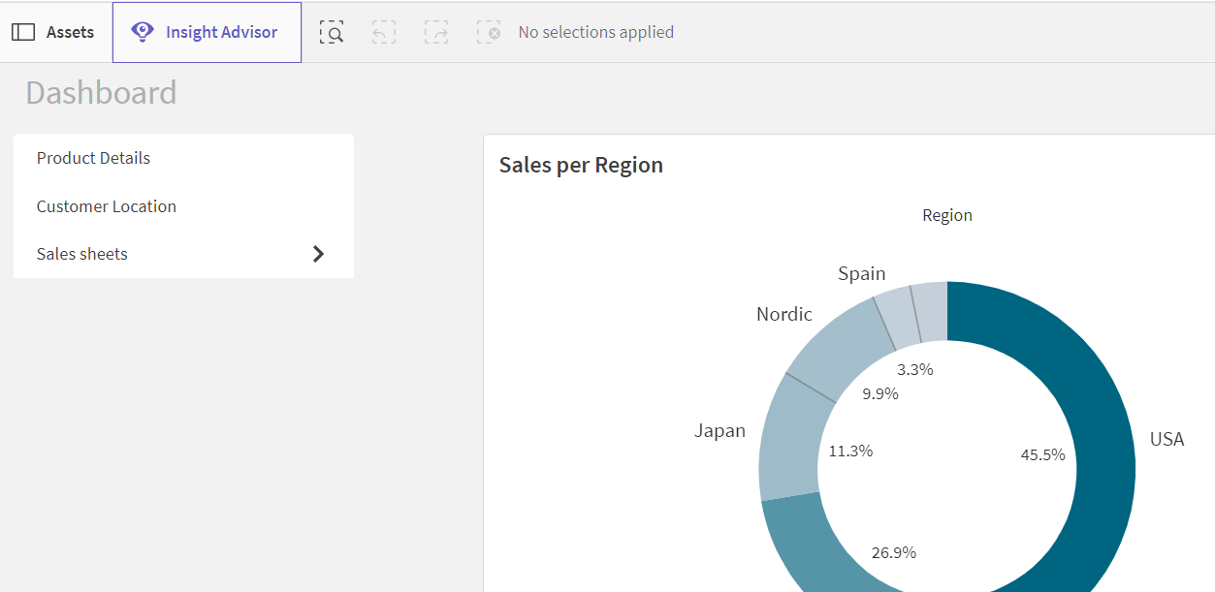Select the Japan segment of the donut

787,448
